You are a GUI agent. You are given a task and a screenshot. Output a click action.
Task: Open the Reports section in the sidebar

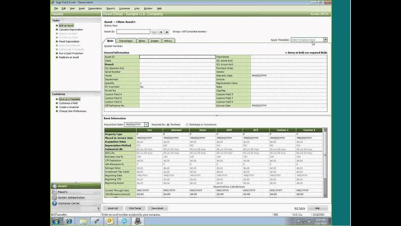click(62, 192)
